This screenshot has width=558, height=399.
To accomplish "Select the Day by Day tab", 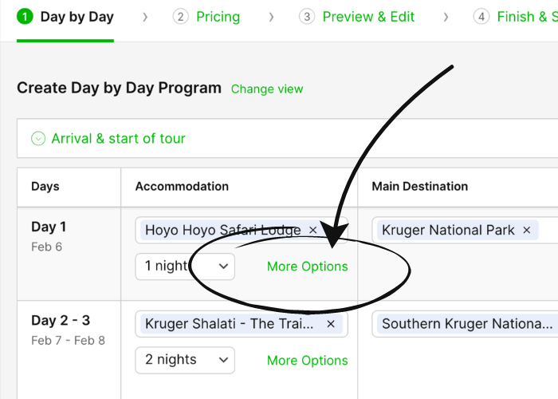I will (77, 17).
